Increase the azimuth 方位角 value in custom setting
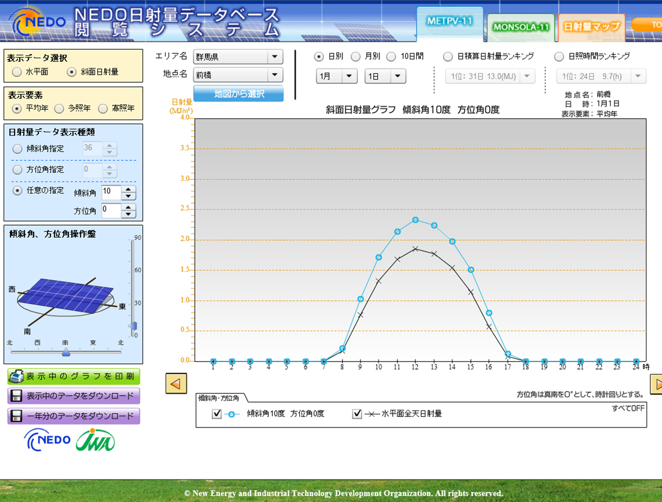 [128, 207]
